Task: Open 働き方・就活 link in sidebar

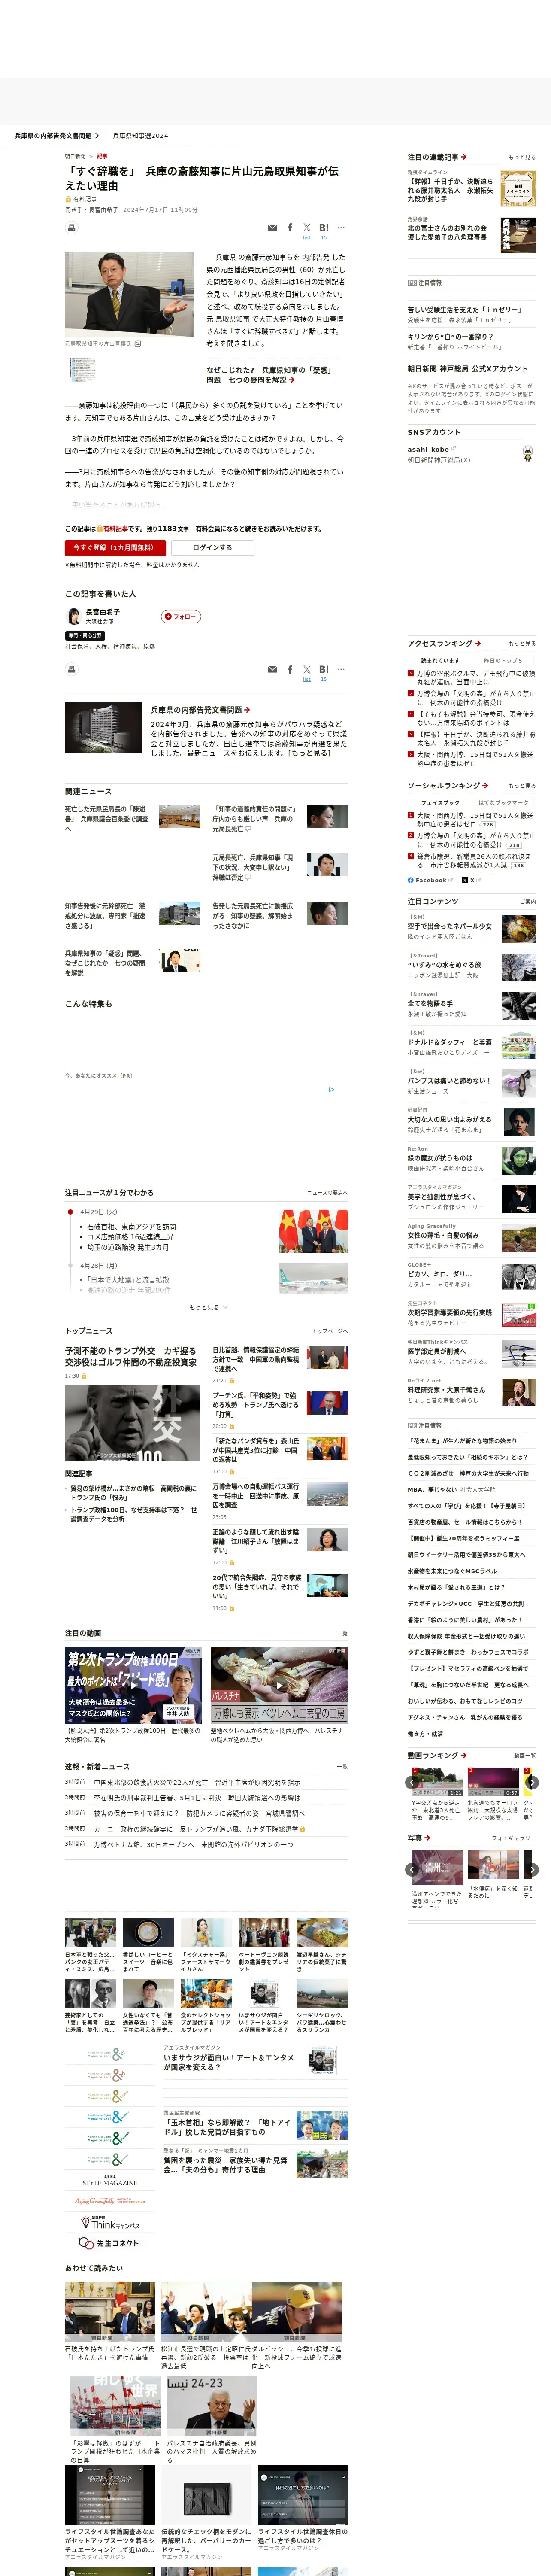Action: coord(424,1734)
